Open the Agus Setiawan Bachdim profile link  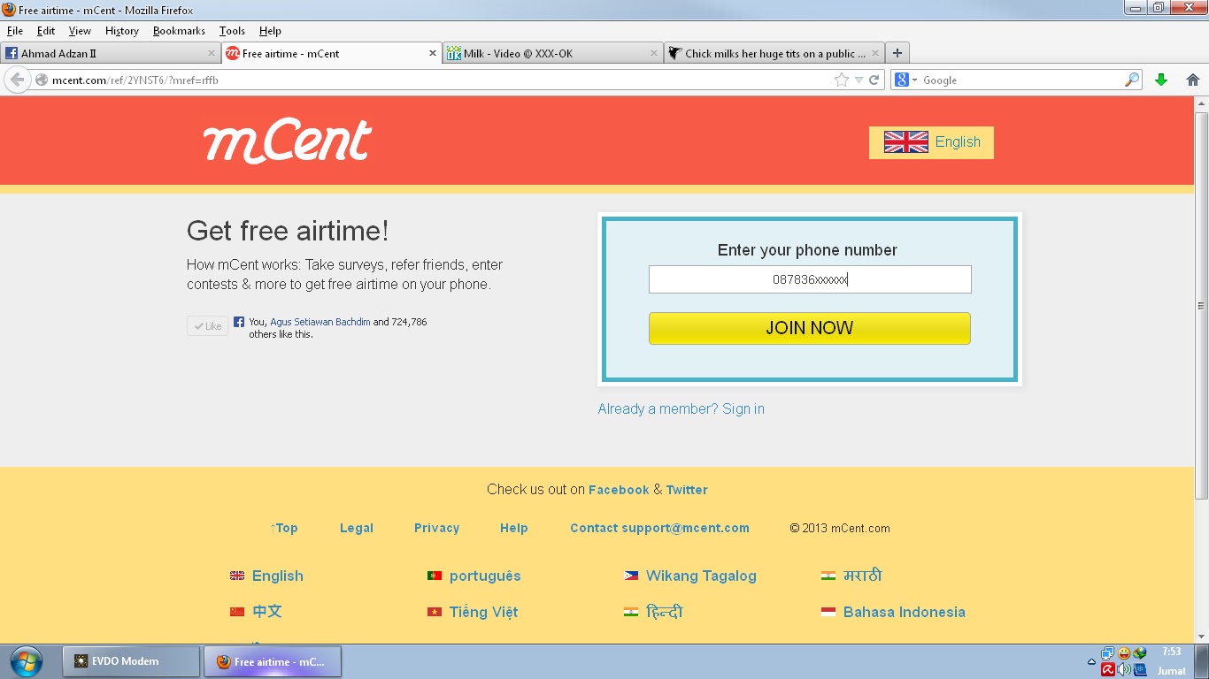[320, 322]
